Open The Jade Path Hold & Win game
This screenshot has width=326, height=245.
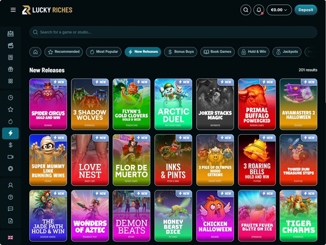48,216
